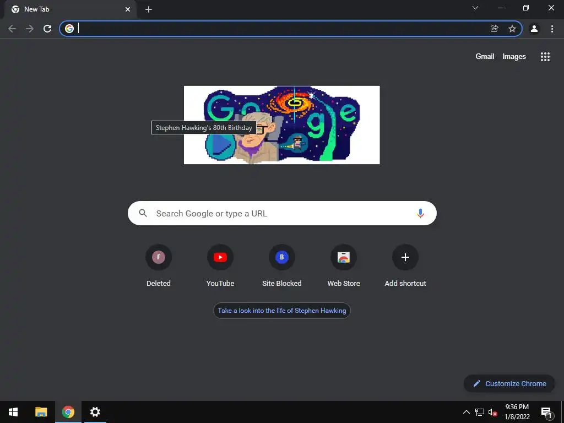Open the notification action center

click(546, 412)
